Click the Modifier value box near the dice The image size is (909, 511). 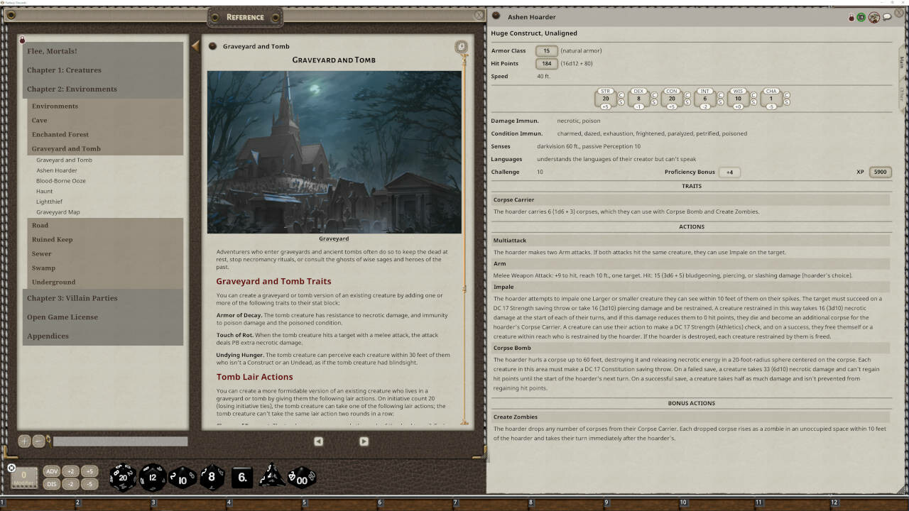(26, 477)
